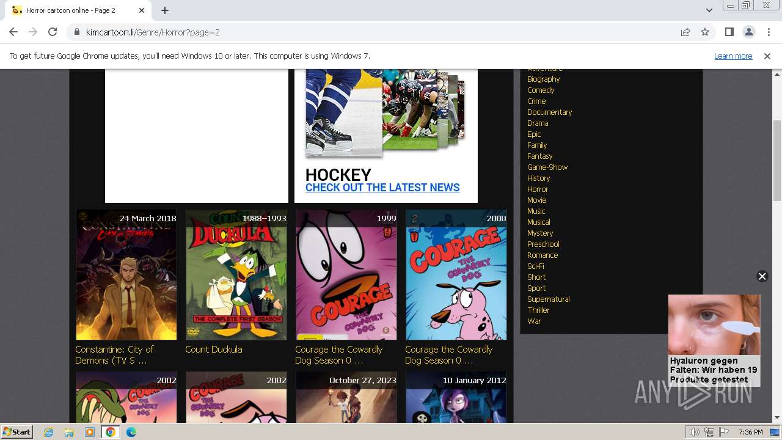
Task: Browse the Family genre
Action: point(537,145)
